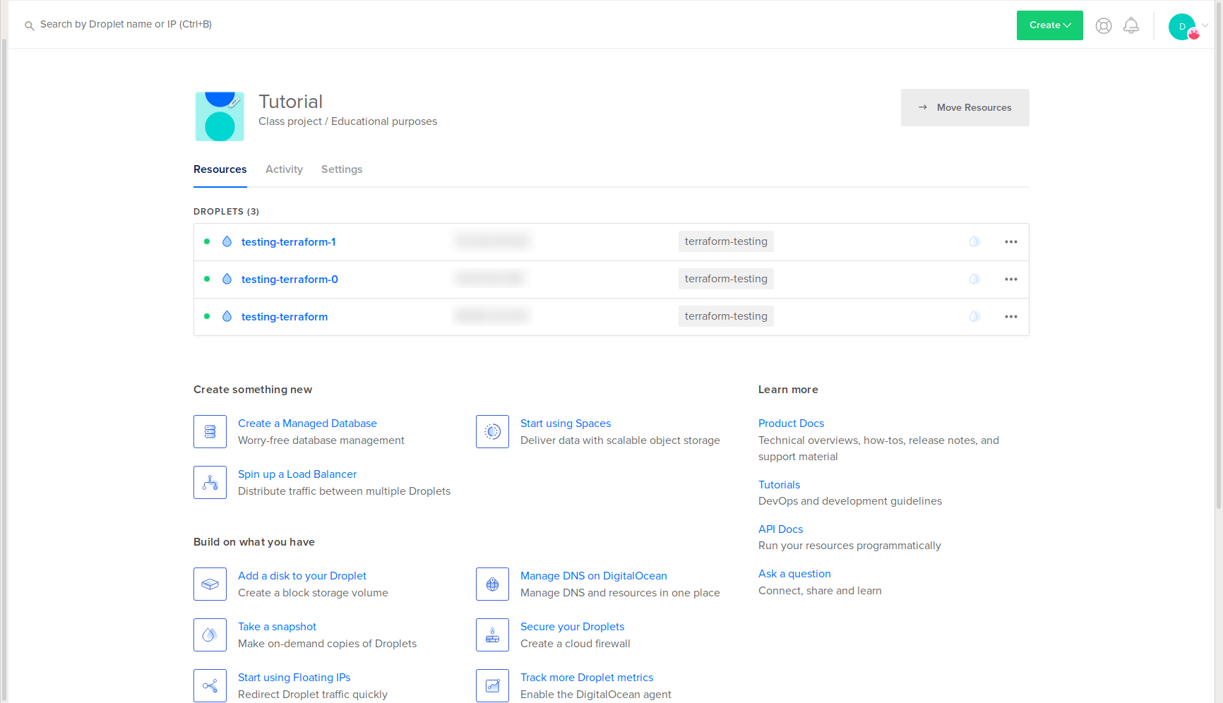Open Spin up a Load Balancer link

297,474
